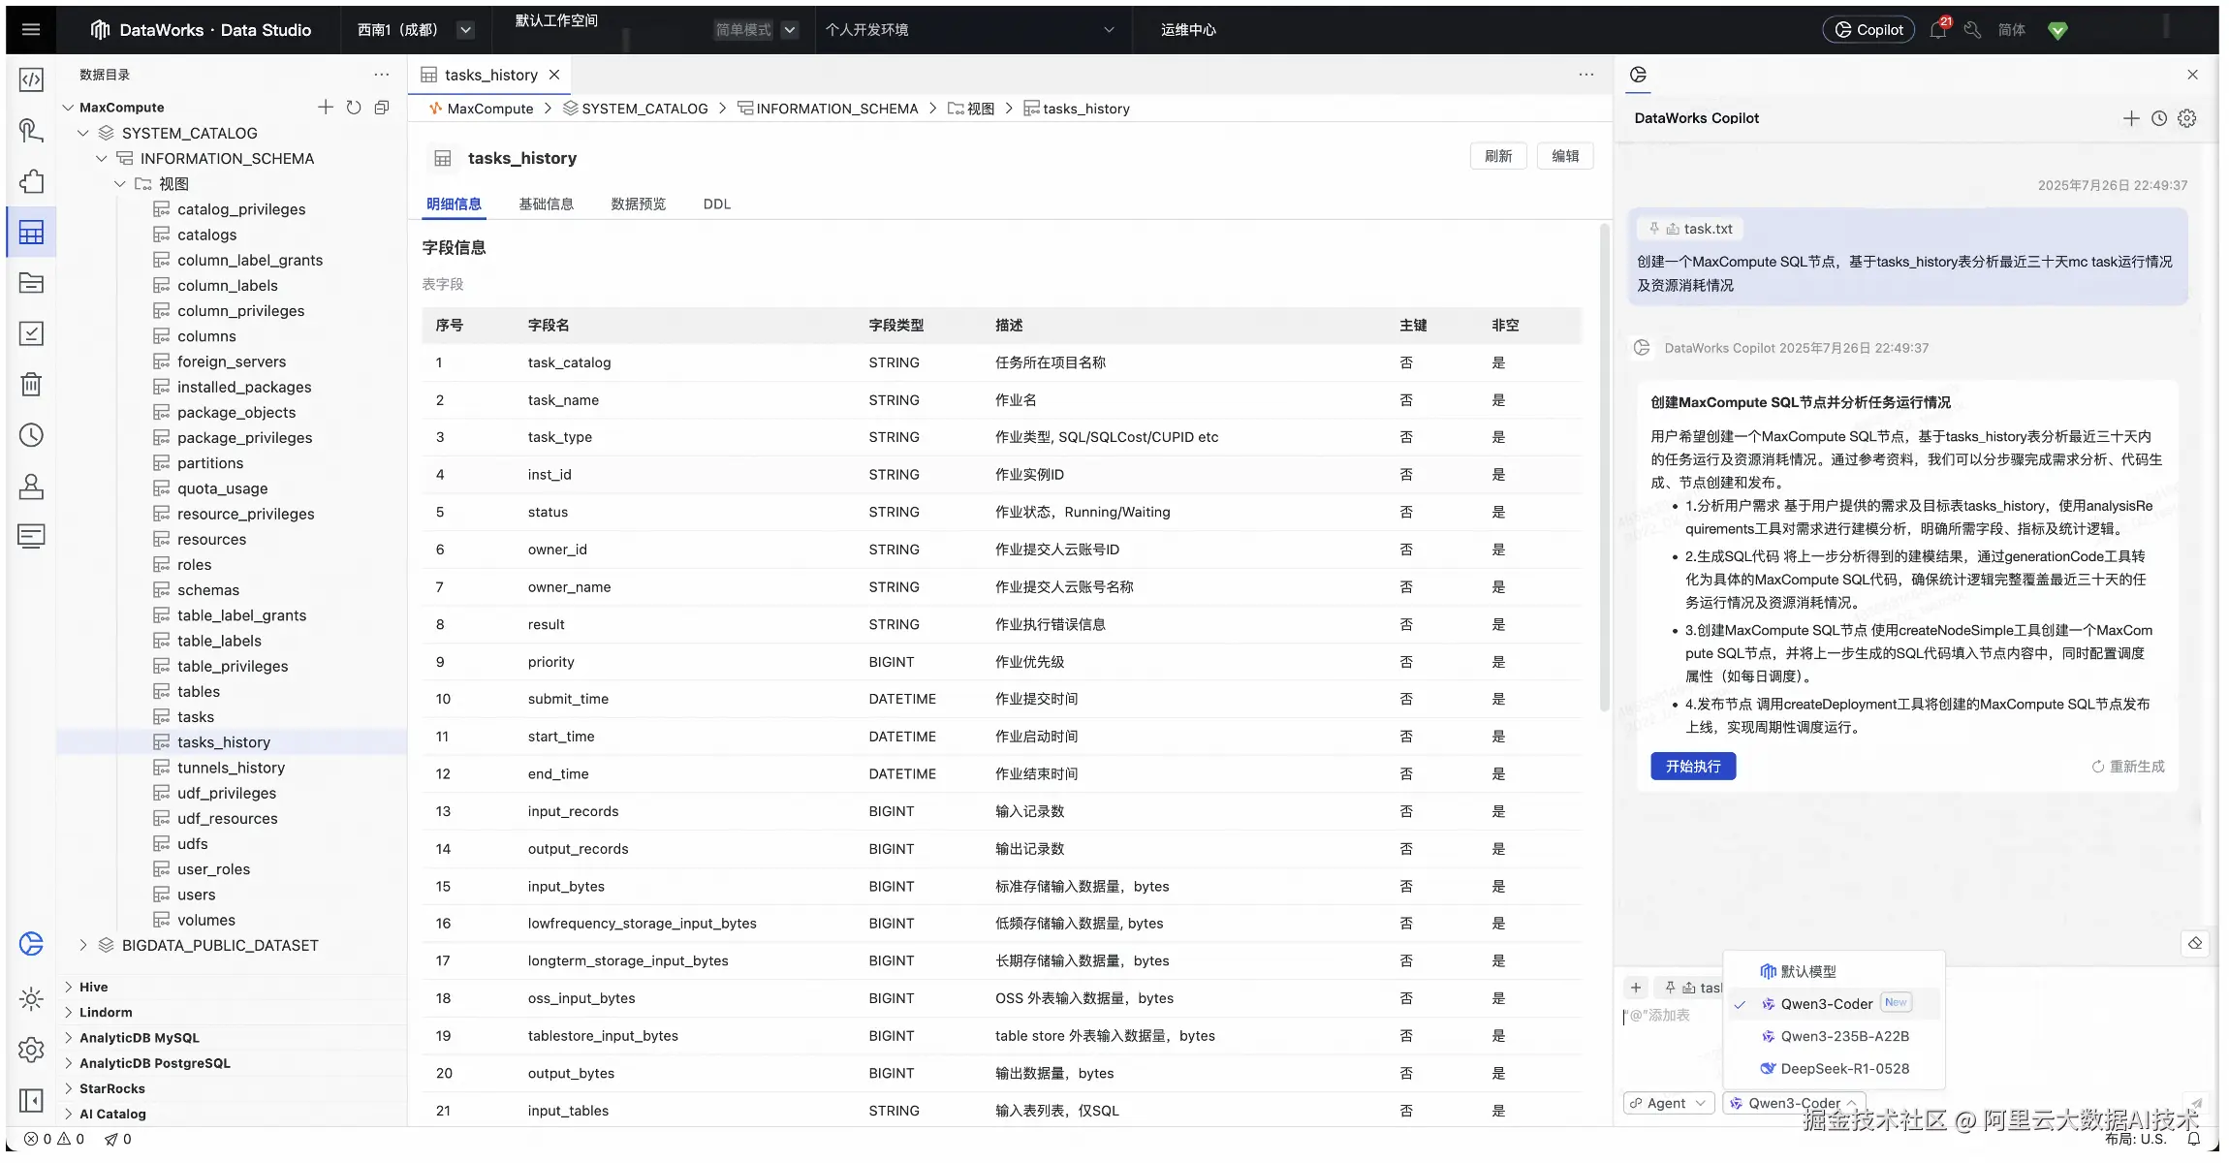Screen dimensions: 2229x1163
Task: Choose the Qwen3-235B-A22B model
Action: 1835,1036
